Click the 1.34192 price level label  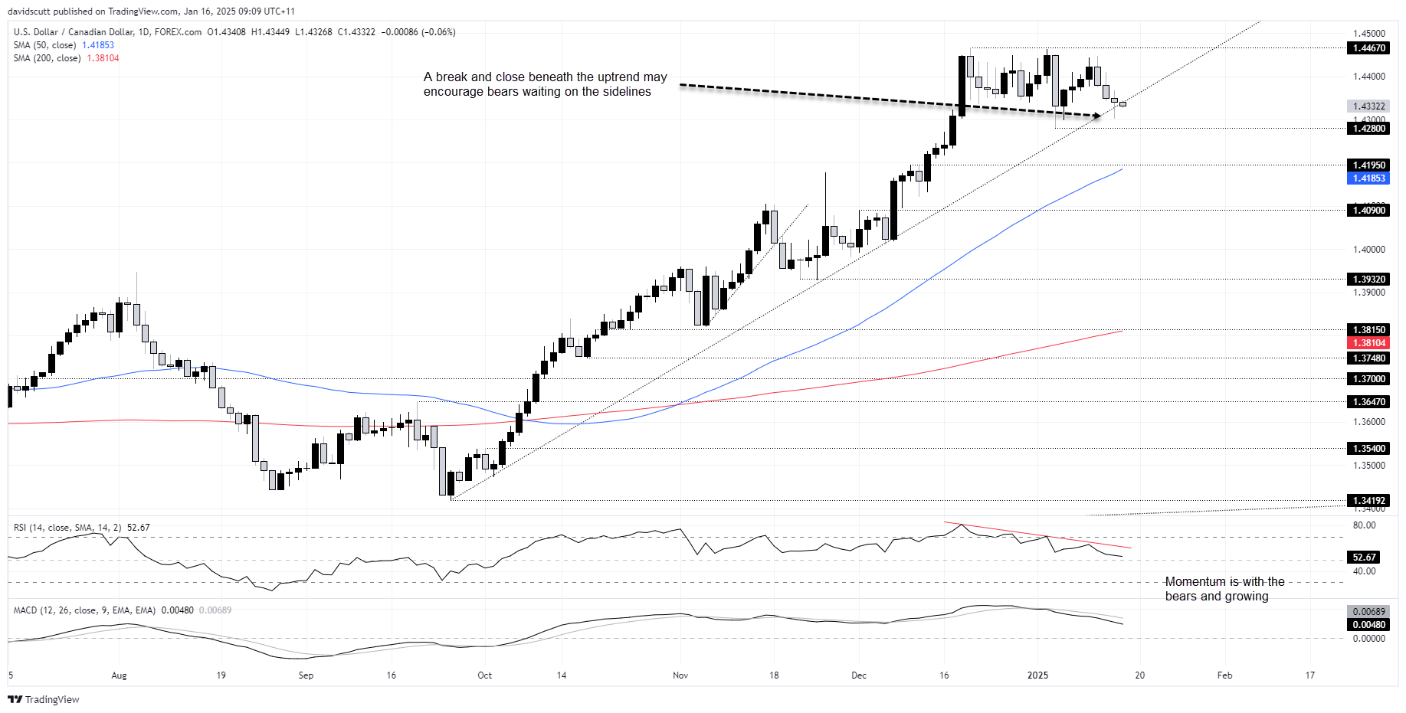tap(1368, 500)
